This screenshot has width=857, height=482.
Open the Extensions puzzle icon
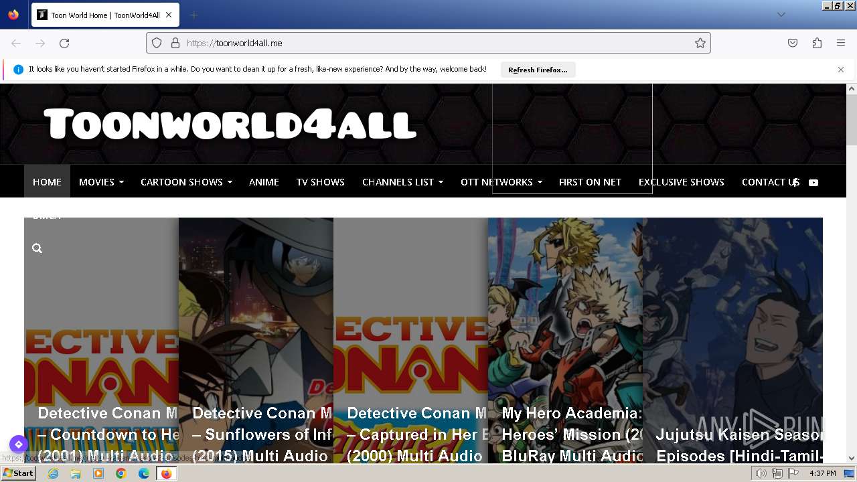(817, 43)
